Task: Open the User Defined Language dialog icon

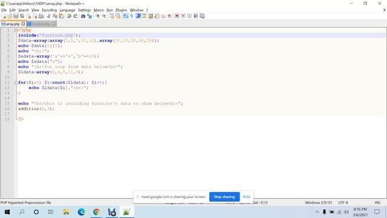Action: pos(144,16)
